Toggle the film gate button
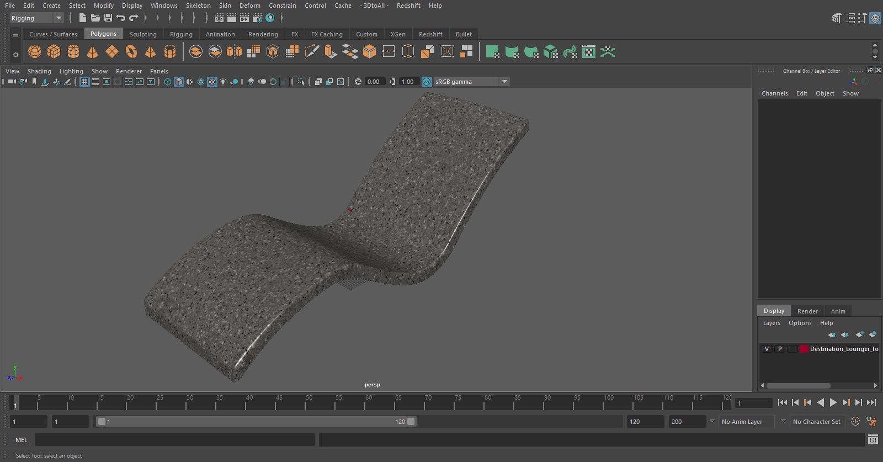 pyautogui.click(x=95, y=82)
